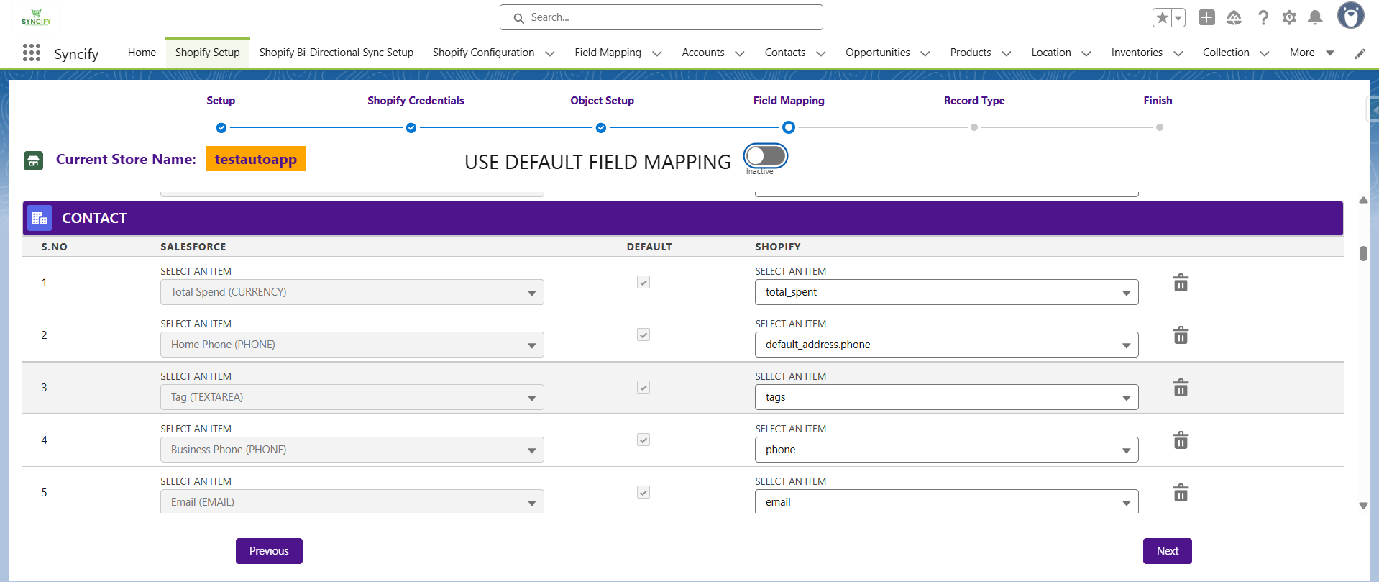This screenshot has height=582, width=1379.
Task: Toggle default checkbox for Business Phone row
Action: (x=643, y=440)
